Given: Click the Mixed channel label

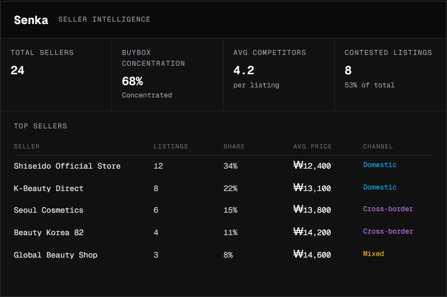Looking at the screenshot, I should 374,254.
